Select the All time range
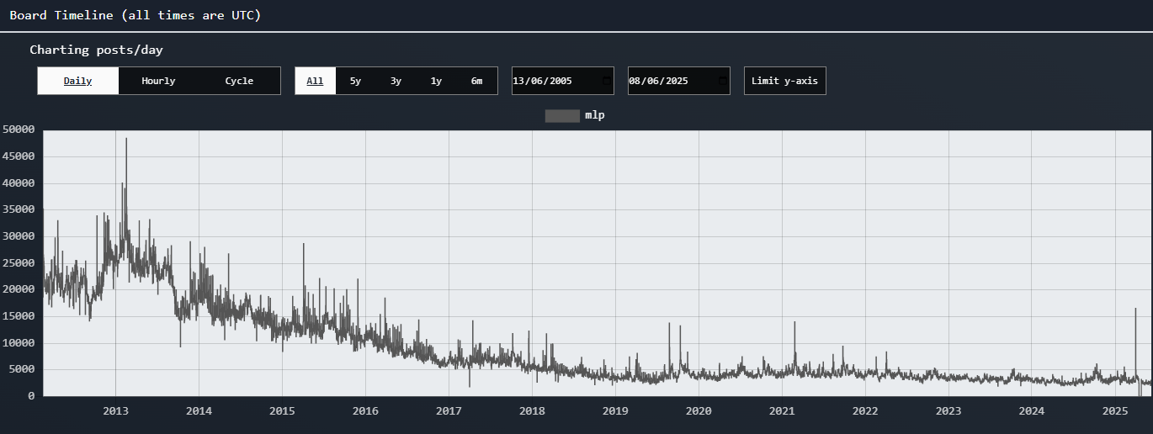The height and width of the screenshot is (434, 1153). coord(315,81)
